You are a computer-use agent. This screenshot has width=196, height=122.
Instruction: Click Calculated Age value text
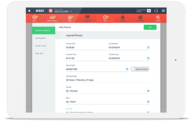pyautogui.click(x=80, y=80)
